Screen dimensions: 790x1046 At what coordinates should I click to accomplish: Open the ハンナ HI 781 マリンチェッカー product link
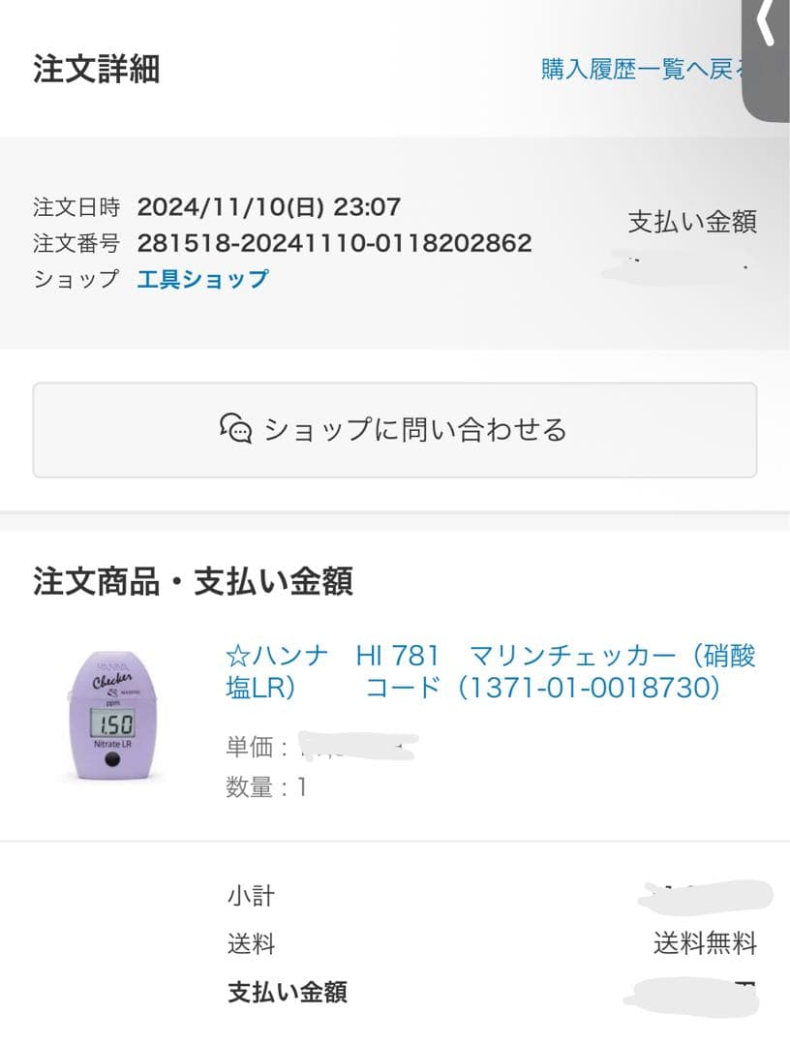(x=490, y=671)
